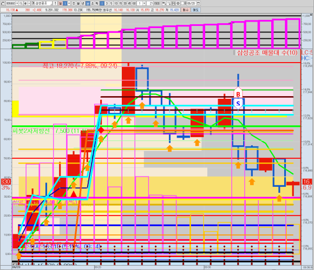
Task: Expand the dropdown arrow after the period selector
Action: [x=69, y=3]
